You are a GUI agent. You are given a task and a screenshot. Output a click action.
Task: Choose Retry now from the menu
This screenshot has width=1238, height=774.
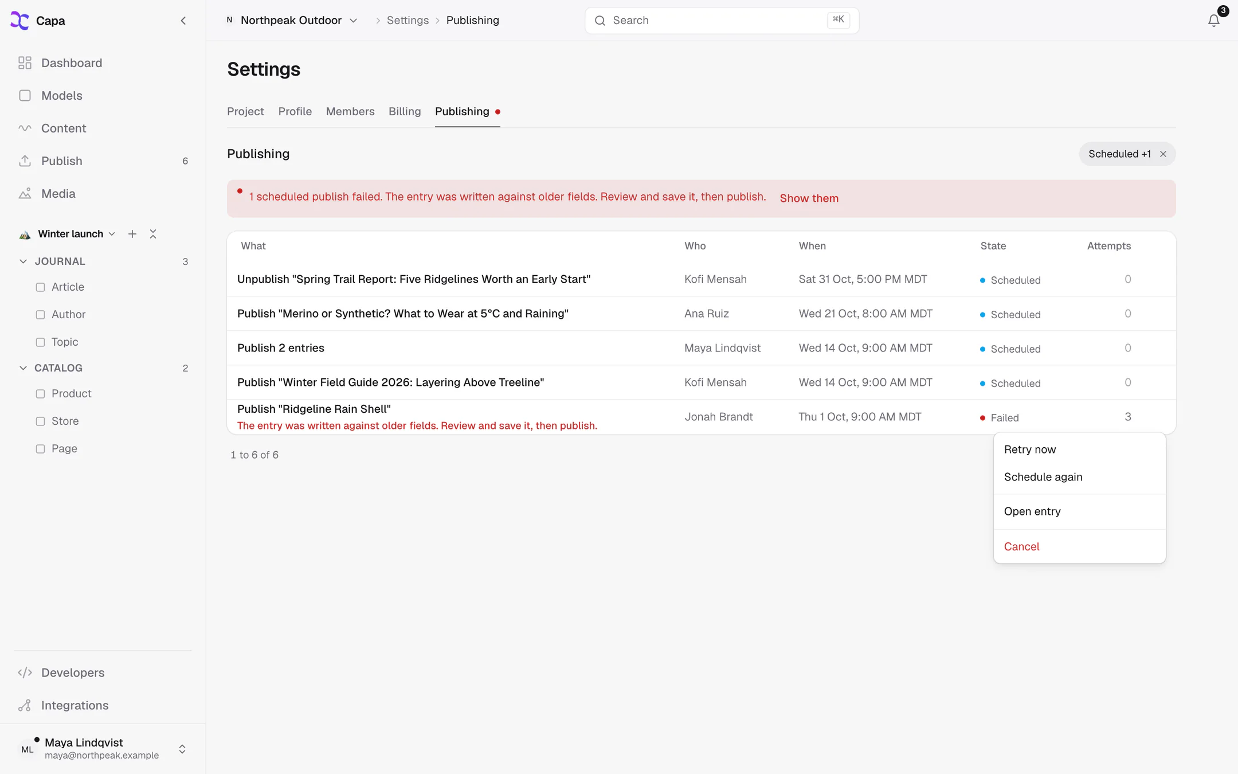1079,449
